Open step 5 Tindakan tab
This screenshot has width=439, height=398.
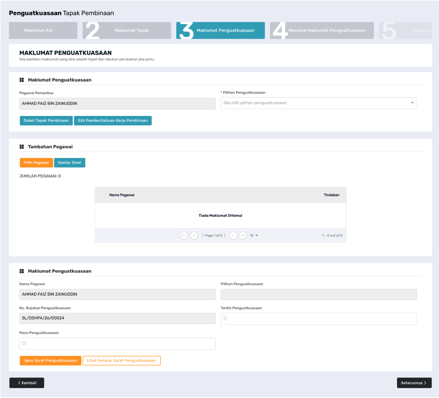[x=405, y=30]
